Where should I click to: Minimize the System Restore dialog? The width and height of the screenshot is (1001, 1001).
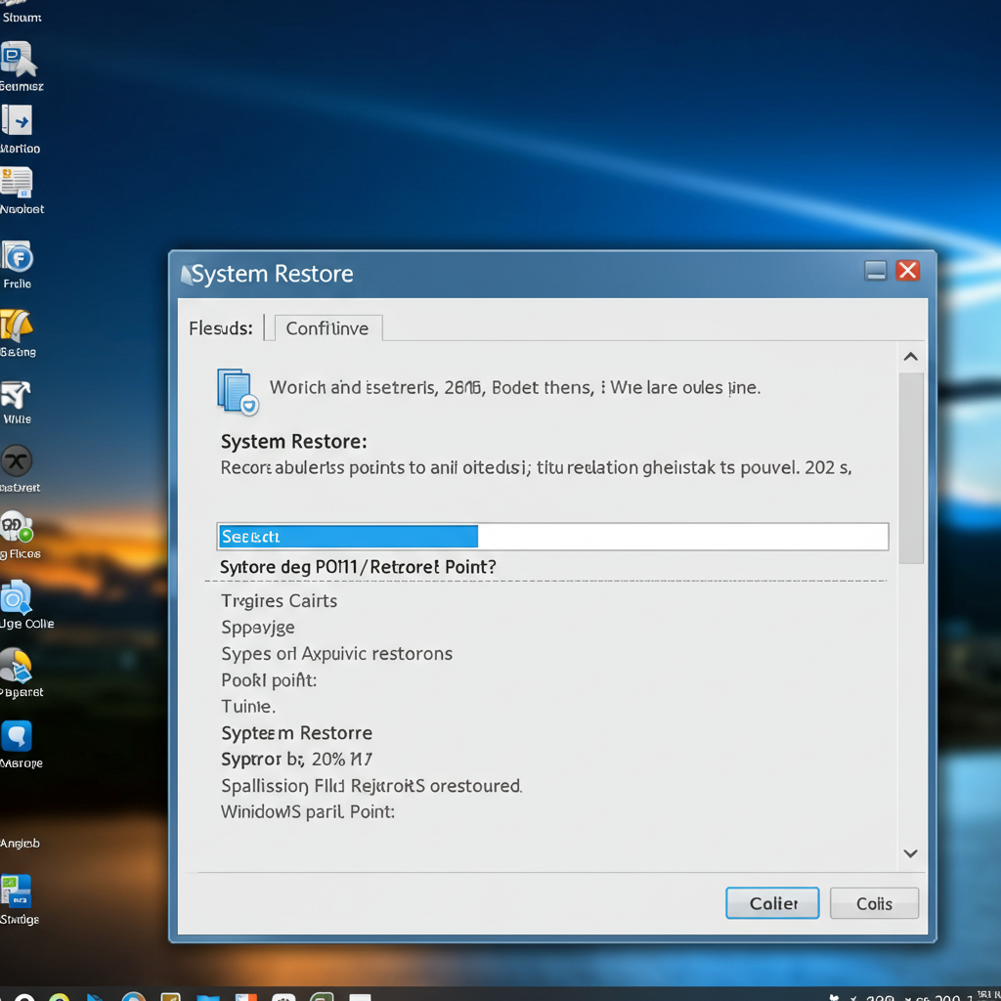(x=875, y=271)
